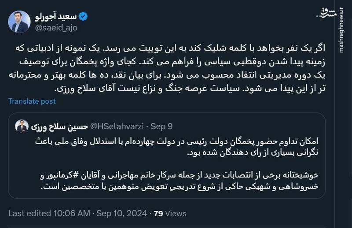Viewport: 352px width, 228px height.
Task: Click the Translate post link
Action: [32, 101]
